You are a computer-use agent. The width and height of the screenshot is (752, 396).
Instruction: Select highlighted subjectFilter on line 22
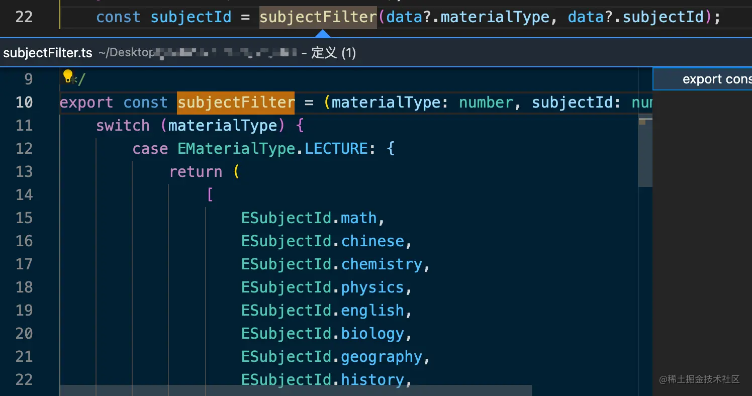point(318,17)
